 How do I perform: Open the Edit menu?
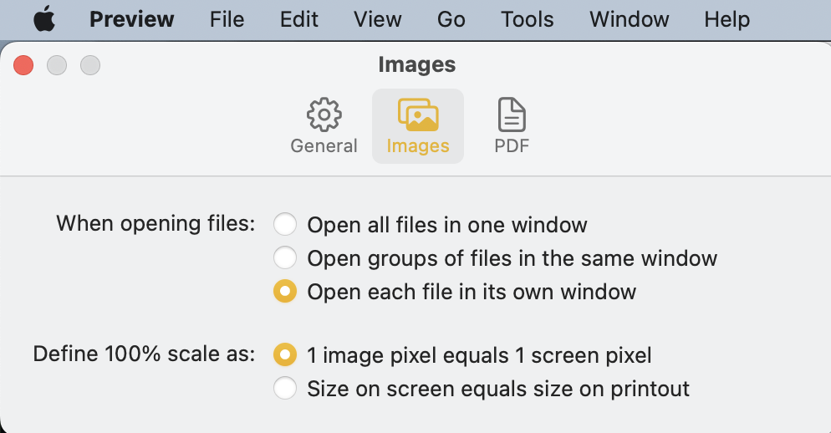[x=298, y=19]
